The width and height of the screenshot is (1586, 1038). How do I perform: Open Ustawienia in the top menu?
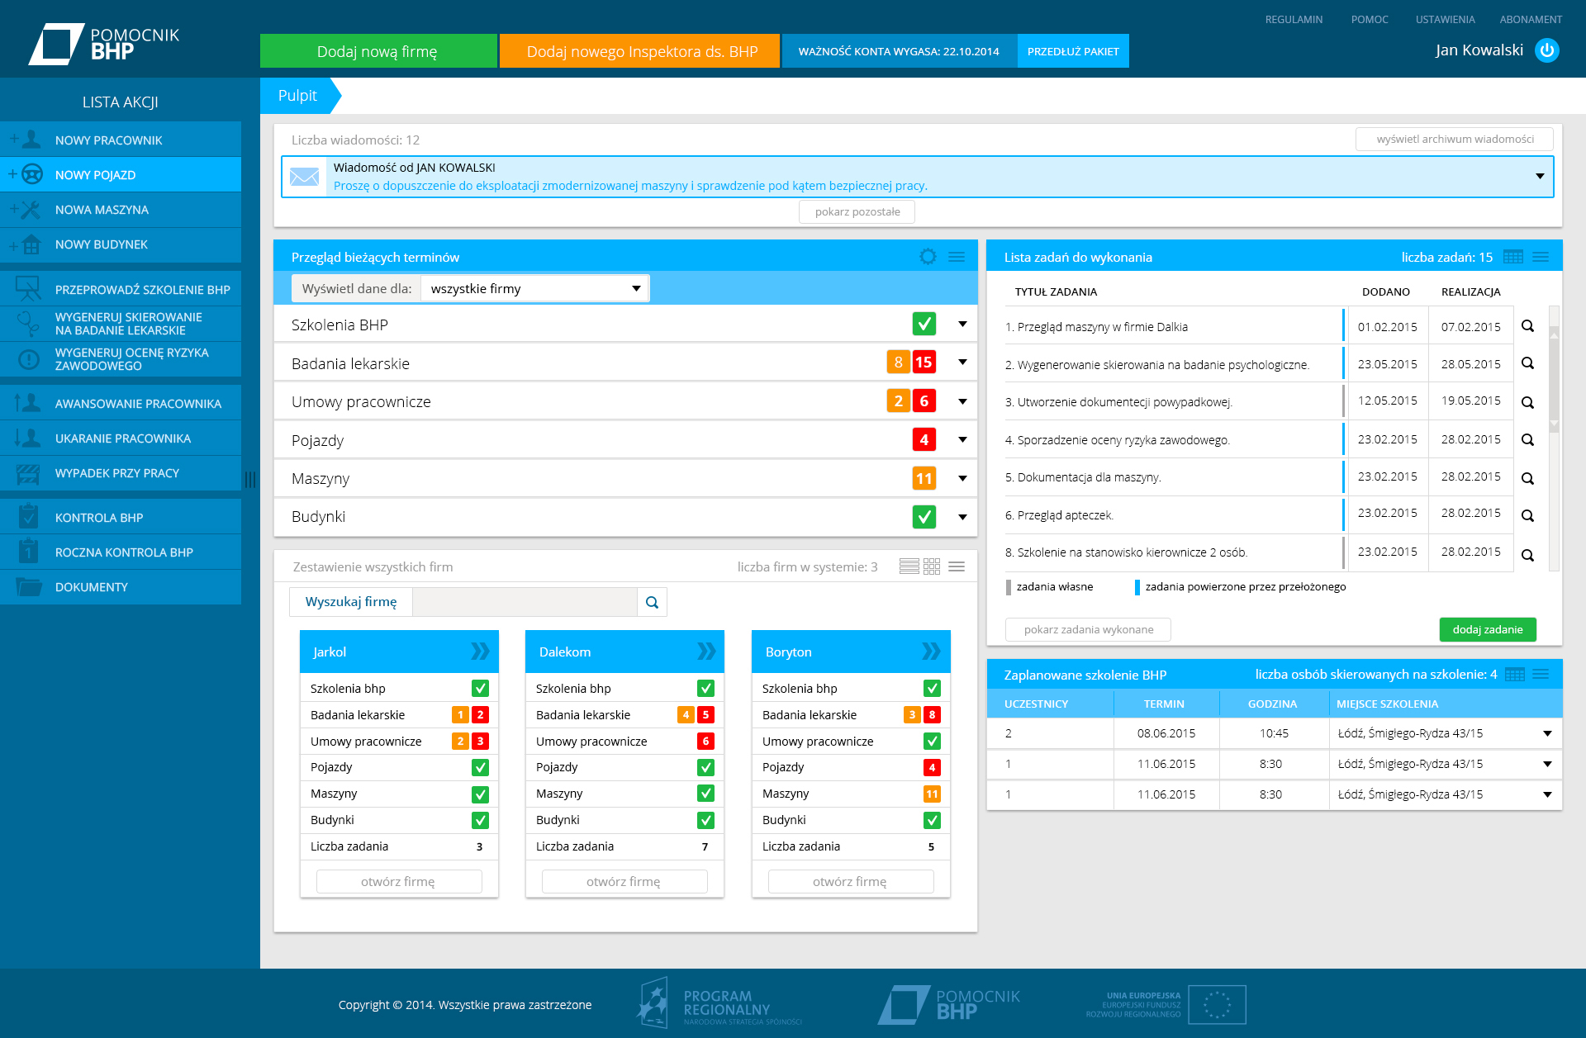(x=1445, y=19)
